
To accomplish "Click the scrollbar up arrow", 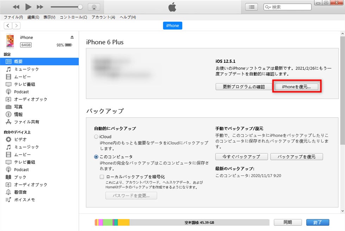I will (342, 34).
